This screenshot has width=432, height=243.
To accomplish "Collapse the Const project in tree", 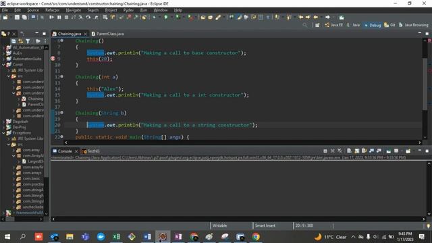I will coord(3,65).
